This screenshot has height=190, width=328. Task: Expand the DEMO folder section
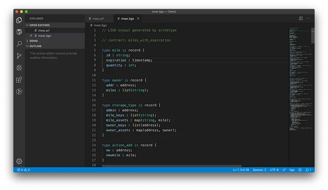point(34,40)
